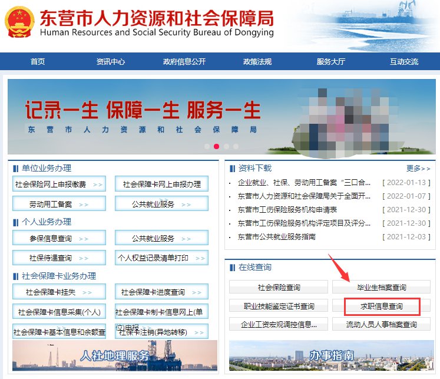Screen dimensions: 440x379
Task: Open 社会保障卡网上申报办理 service
Action: point(161,184)
